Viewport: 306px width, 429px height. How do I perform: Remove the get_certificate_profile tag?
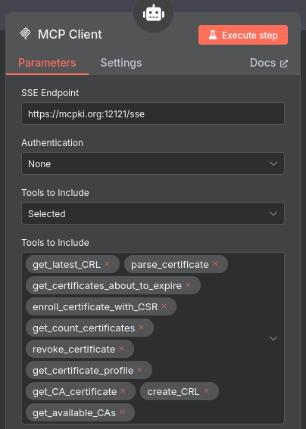139,370
